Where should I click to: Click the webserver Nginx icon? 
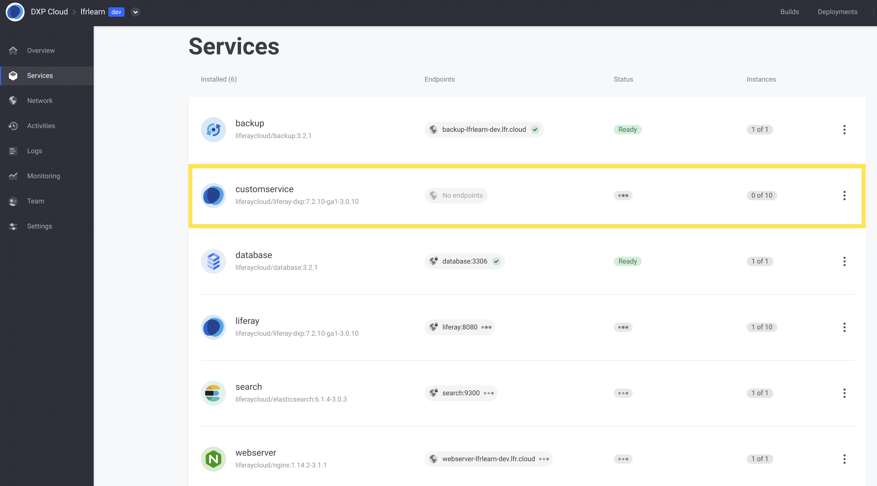coord(213,458)
